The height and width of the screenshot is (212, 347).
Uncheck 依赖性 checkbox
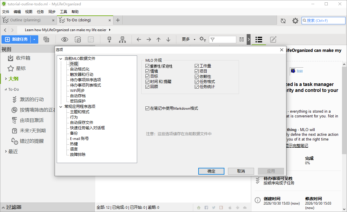(x=197, y=76)
